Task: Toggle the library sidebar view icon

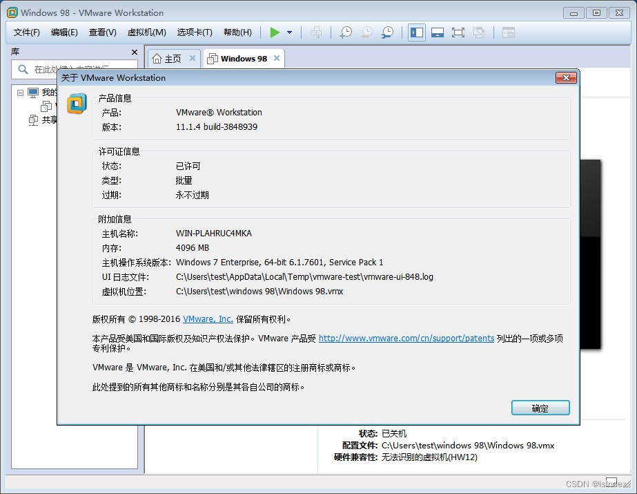Action: point(417,32)
